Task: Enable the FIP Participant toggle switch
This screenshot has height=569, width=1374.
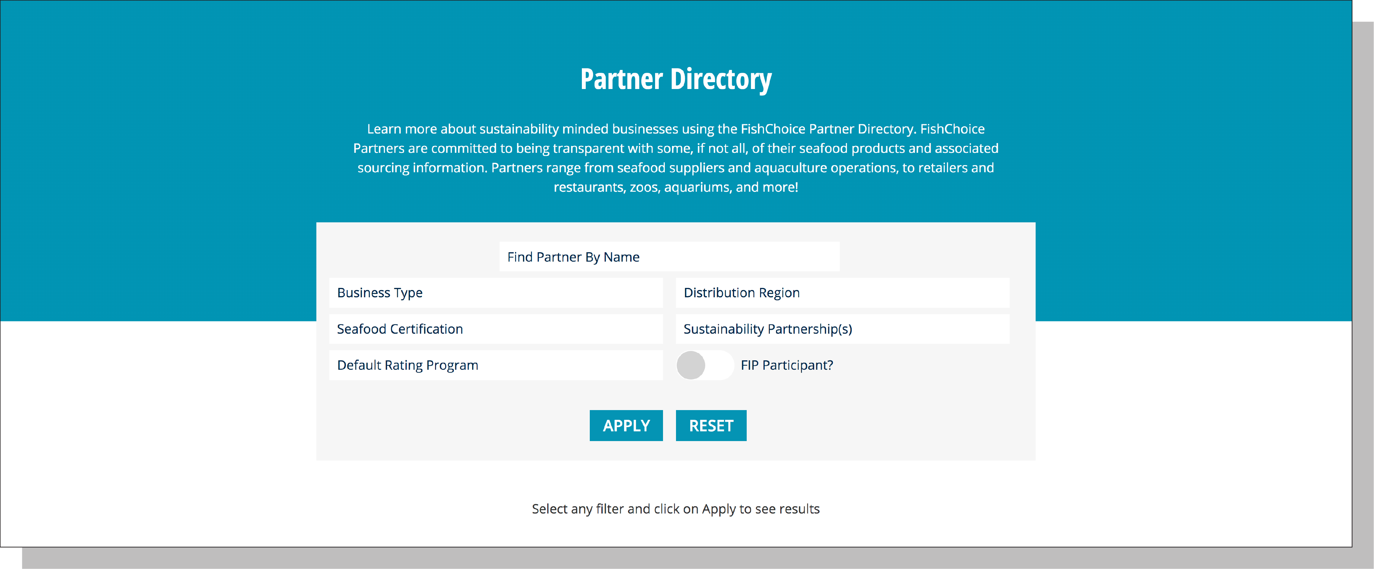Action: (x=704, y=365)
